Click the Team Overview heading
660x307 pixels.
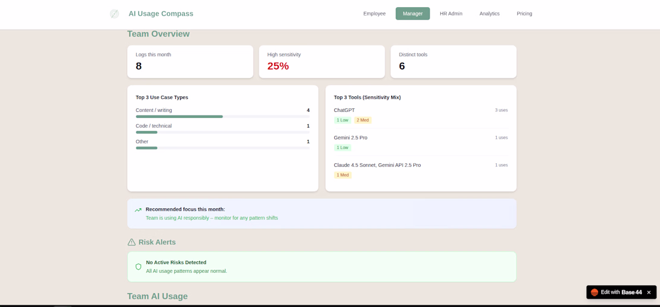pos(158,34)
